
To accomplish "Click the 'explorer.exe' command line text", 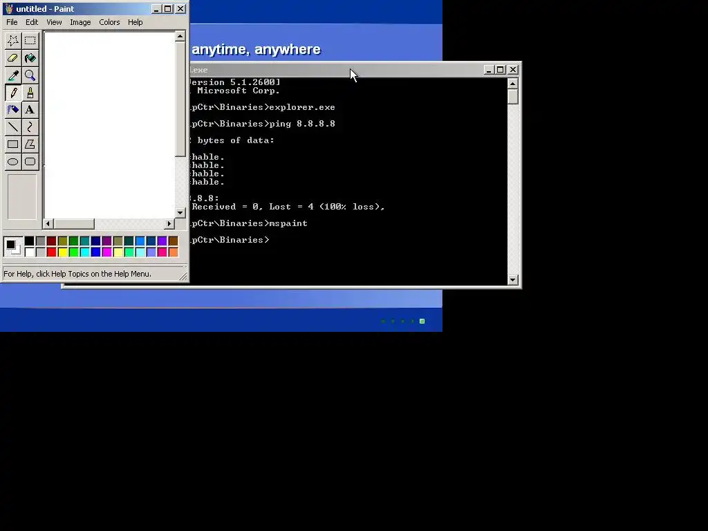I will [302, 107].
